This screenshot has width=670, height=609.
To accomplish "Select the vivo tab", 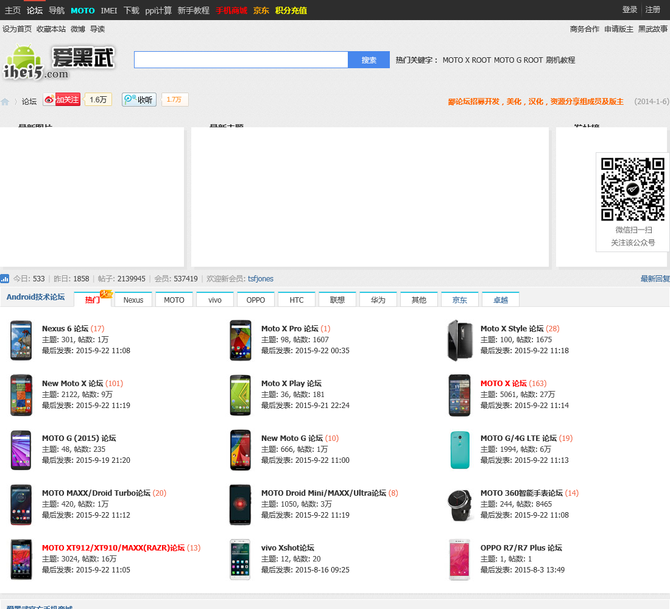I will 215,300.
